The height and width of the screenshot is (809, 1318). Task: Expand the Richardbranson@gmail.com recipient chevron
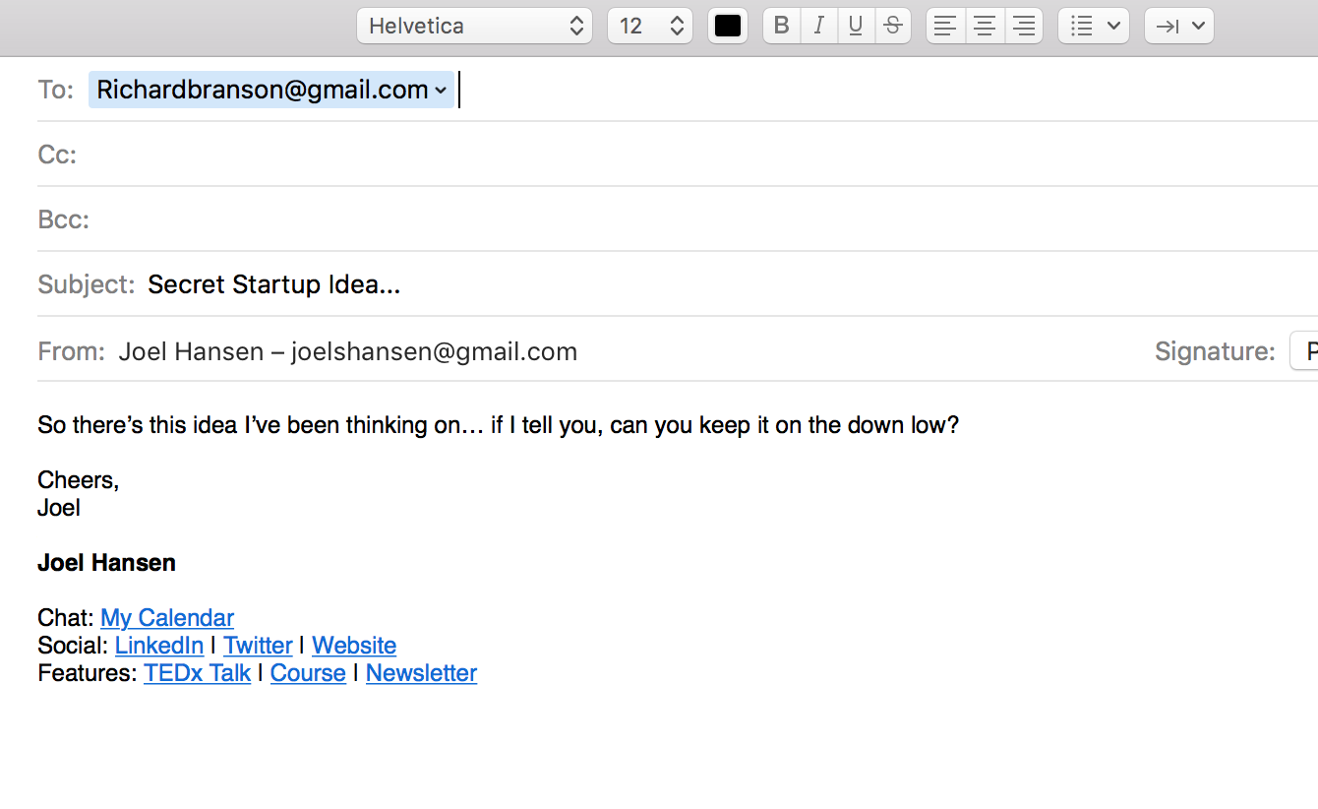[441, 91]
